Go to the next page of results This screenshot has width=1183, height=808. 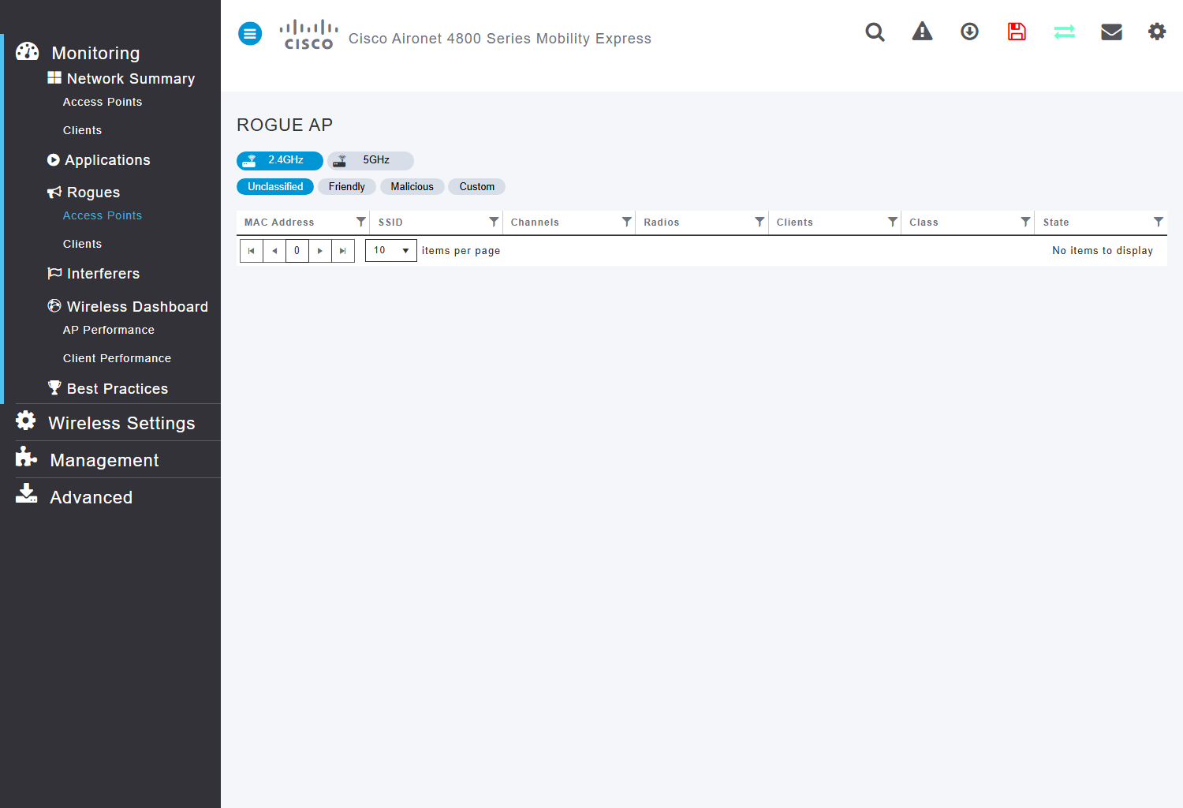[x=320, y=251]
